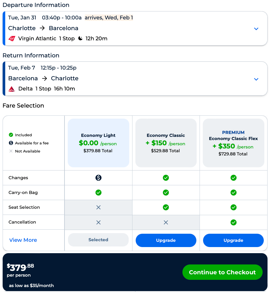Click Economy Light seat selection X icon
The image size is (269, 292).
pos(98,207)
